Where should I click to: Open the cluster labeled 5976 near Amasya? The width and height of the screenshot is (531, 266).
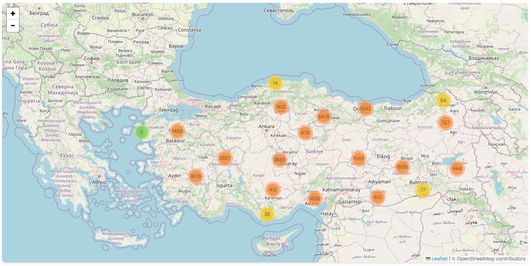click(x=322, y=116)
